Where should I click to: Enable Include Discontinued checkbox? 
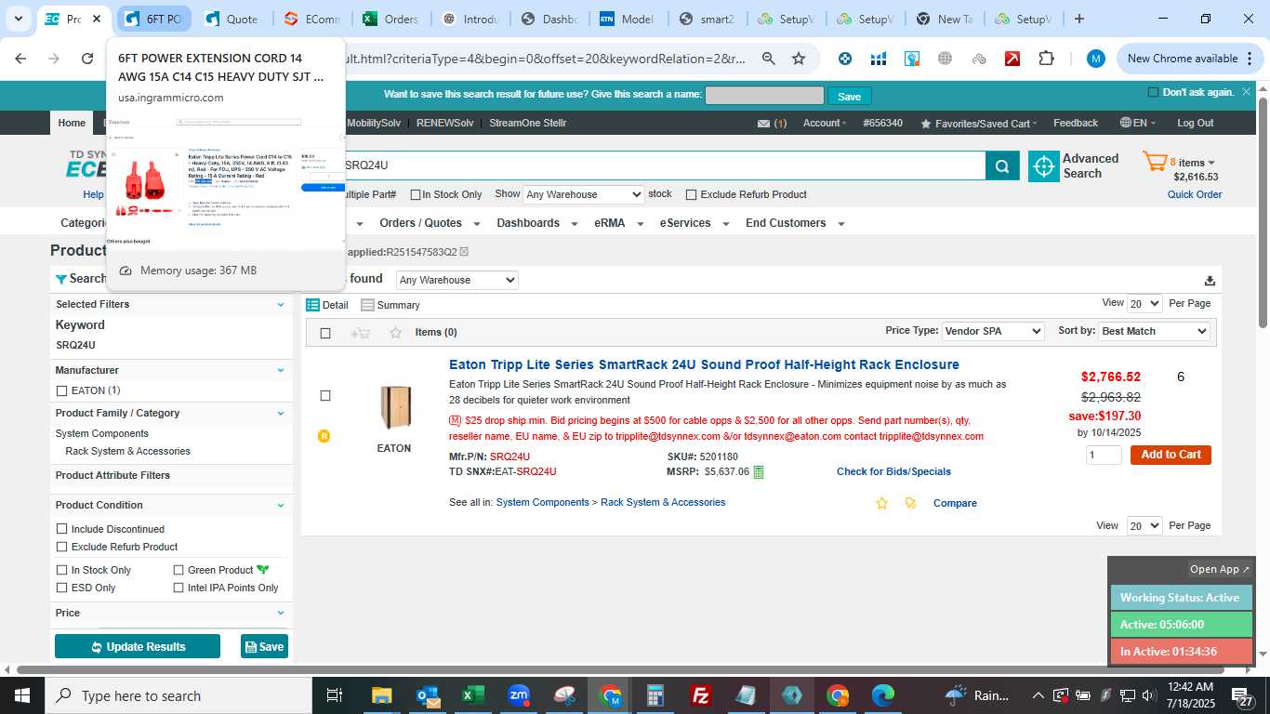pos(62,529)
